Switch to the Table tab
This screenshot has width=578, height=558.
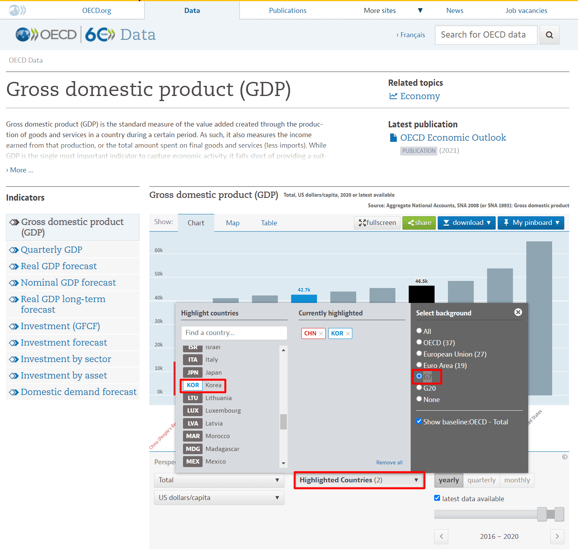269,223
